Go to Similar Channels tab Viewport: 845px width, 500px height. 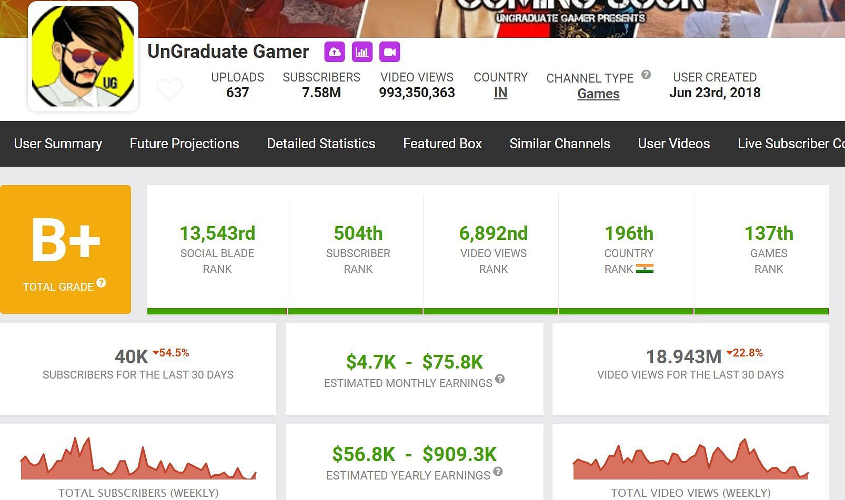tap(560, 144)
